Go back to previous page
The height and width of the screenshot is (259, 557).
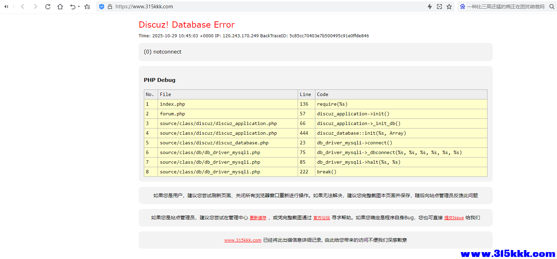22,7
